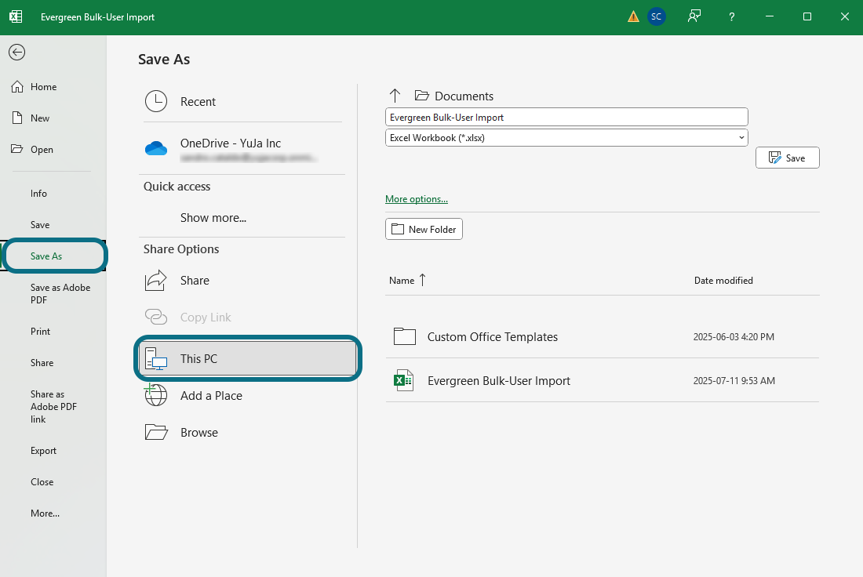Click the Add a Place globe icon
863x577 pixels.
tap(156, 395)
